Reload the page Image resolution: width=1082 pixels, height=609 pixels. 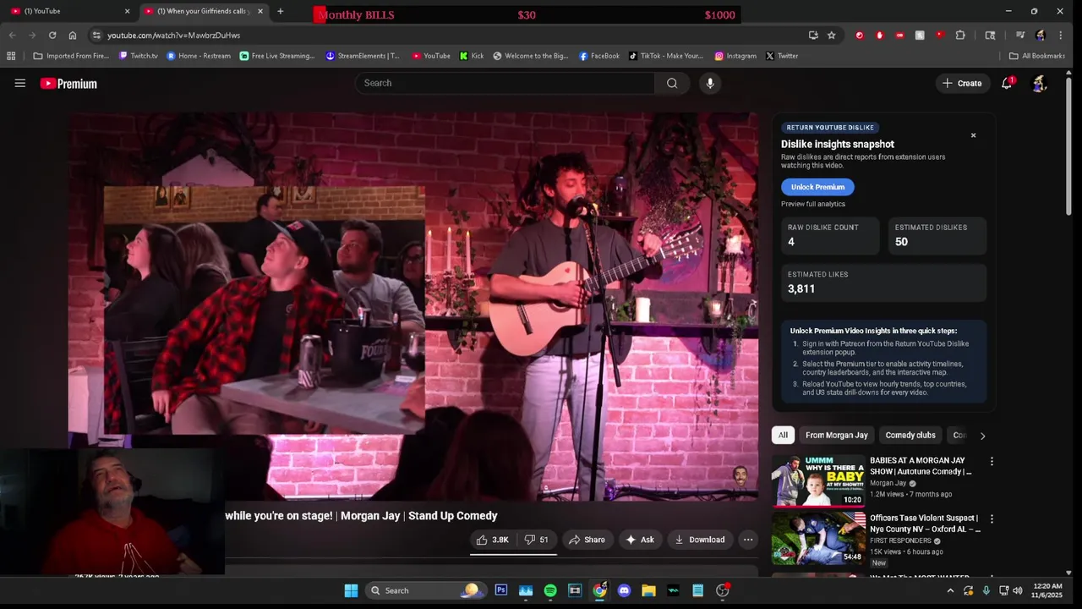[52, 36]
